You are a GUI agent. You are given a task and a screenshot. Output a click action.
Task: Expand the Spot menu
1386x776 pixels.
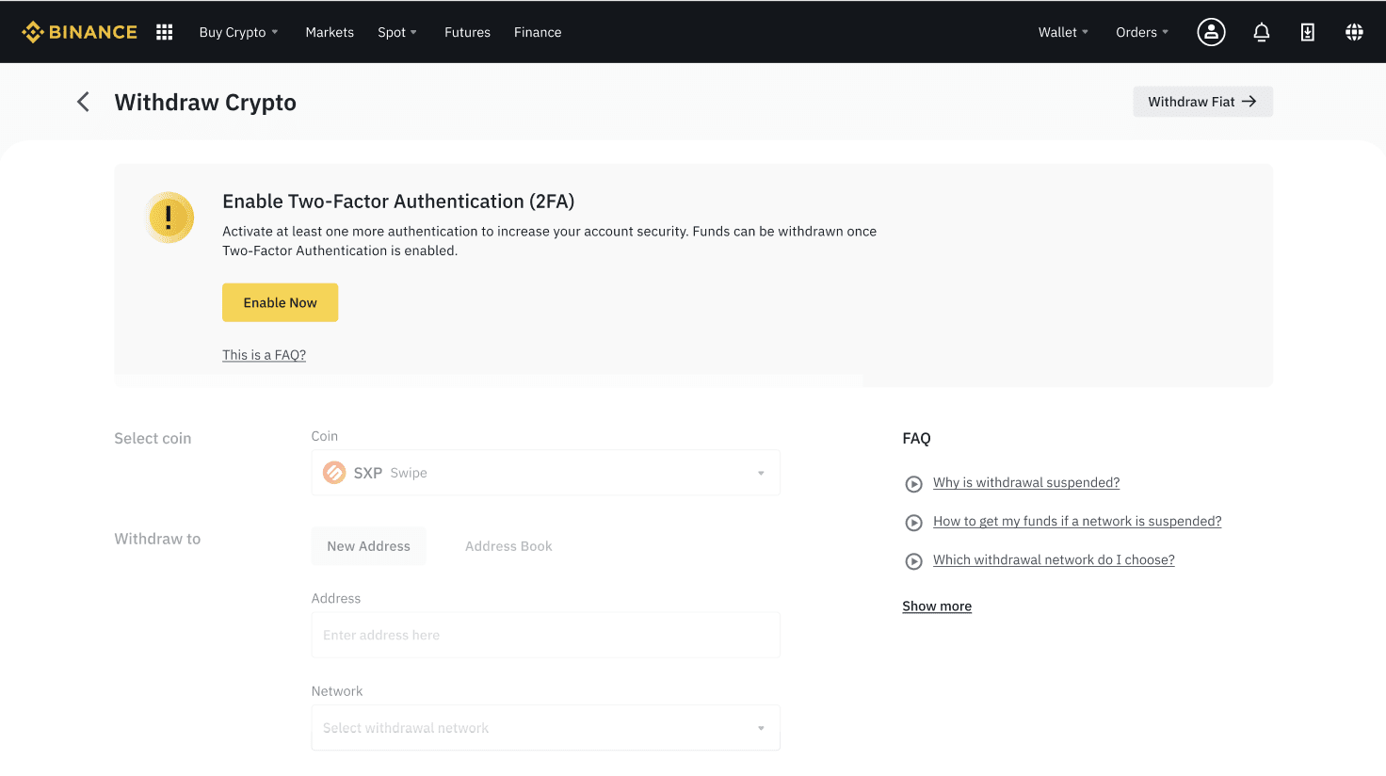tap(396, 32)
